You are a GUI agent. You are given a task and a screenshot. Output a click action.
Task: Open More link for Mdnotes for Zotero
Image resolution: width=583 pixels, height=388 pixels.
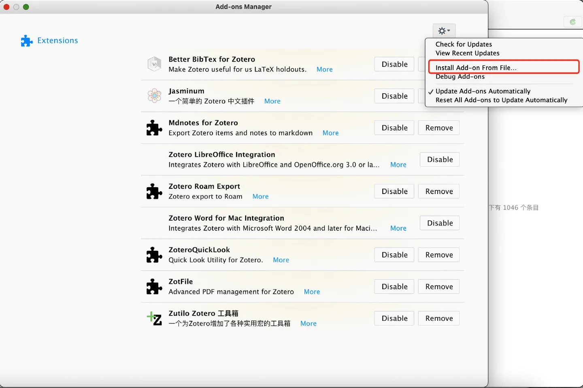click(330, 133)
